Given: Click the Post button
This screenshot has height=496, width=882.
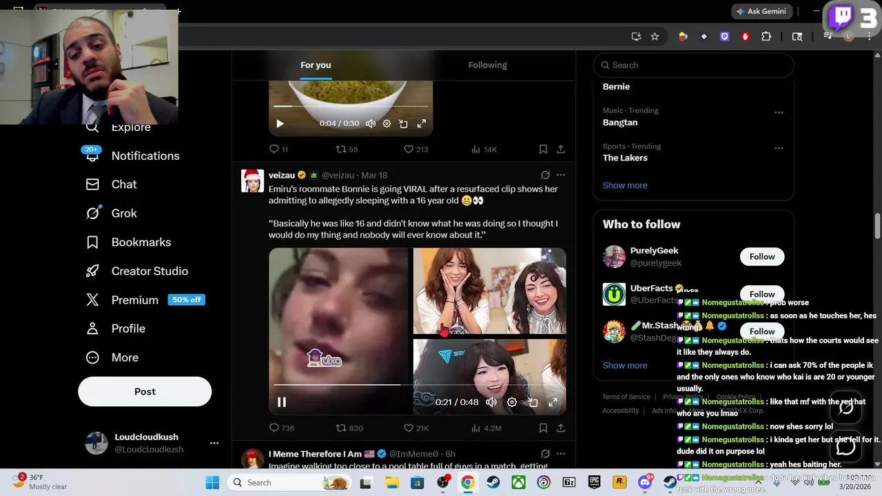Looking at the screenshot, I should [145, 391].
